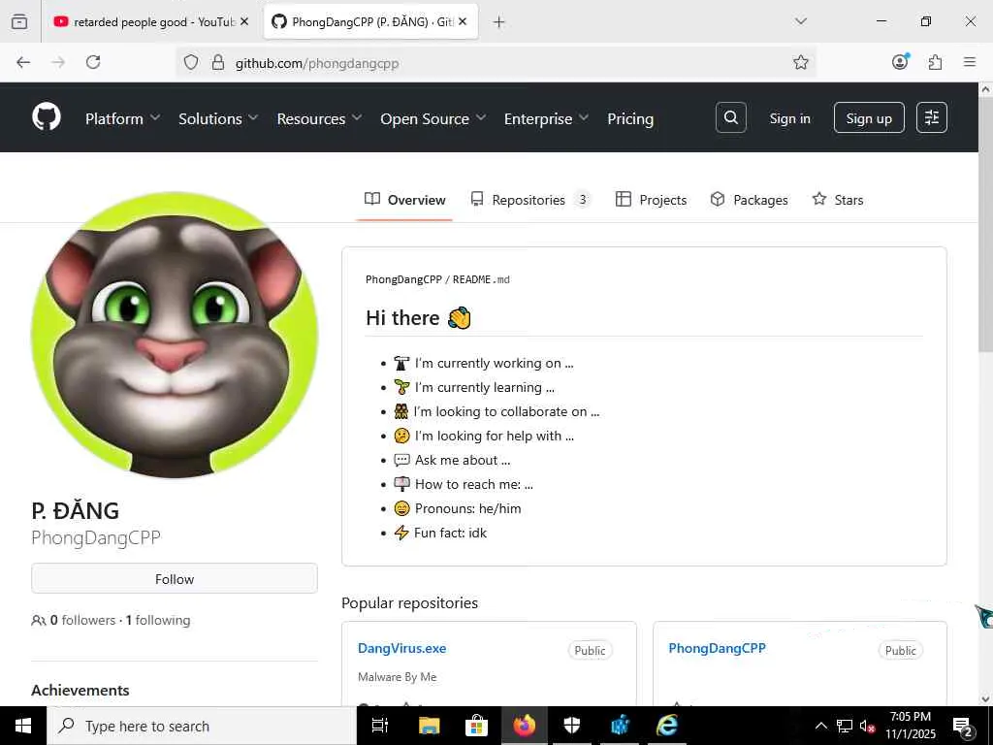Click the Popular repositories heading
Screen dimensions: 993x745
410,602
